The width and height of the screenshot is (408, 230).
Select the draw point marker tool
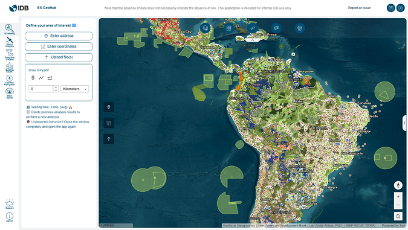(33, 78)
